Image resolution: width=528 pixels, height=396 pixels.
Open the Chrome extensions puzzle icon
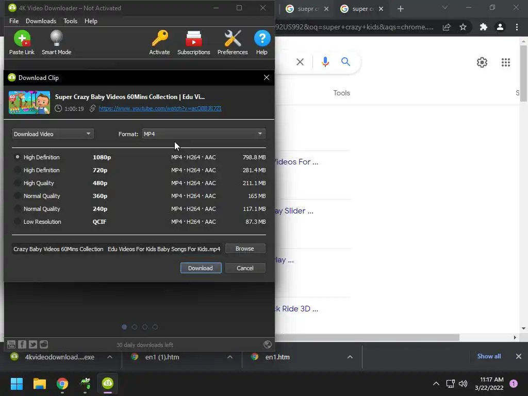[483, 27]
